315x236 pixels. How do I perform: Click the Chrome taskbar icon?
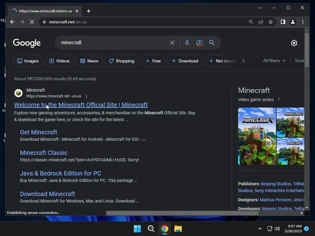(165, 229)
